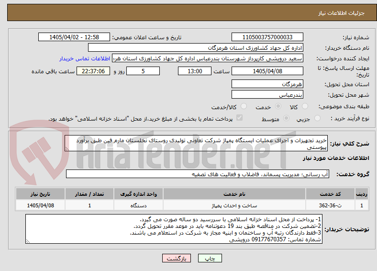Viewport: 377px width, 271px height.
Task: Click the remaining time field 22:37:06
Action: click(93, 71)
